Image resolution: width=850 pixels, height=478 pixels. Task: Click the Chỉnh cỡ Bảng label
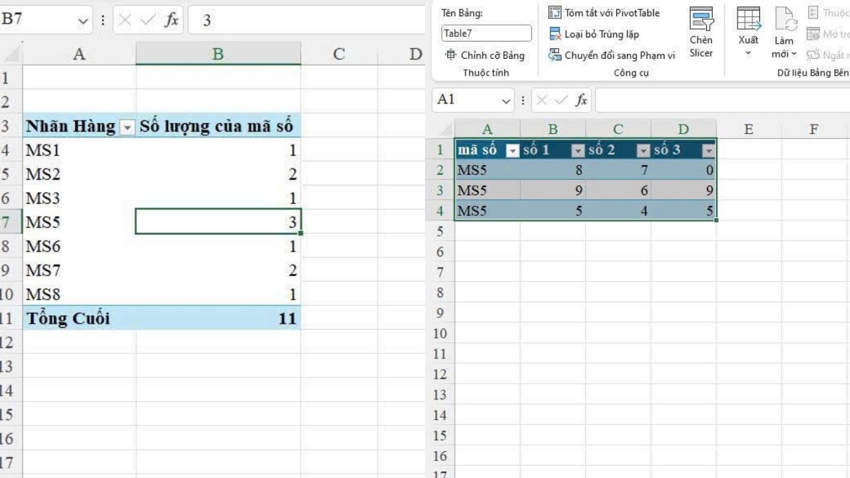[492, 55]
